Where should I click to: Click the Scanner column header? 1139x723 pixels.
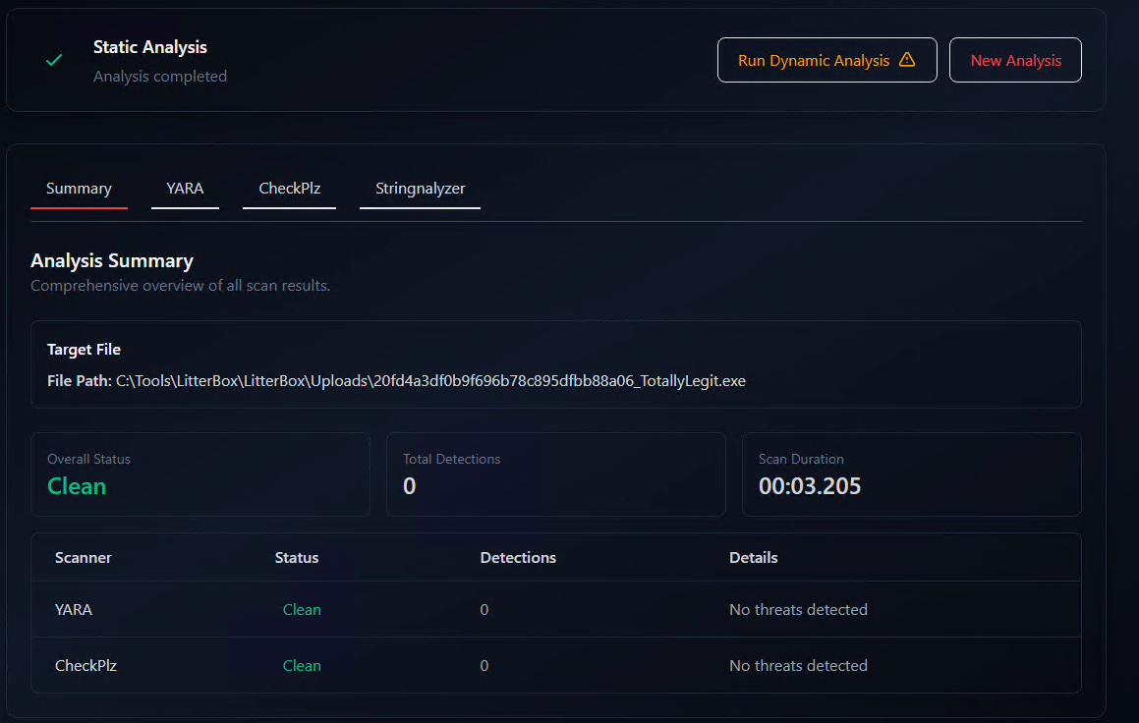84,558
